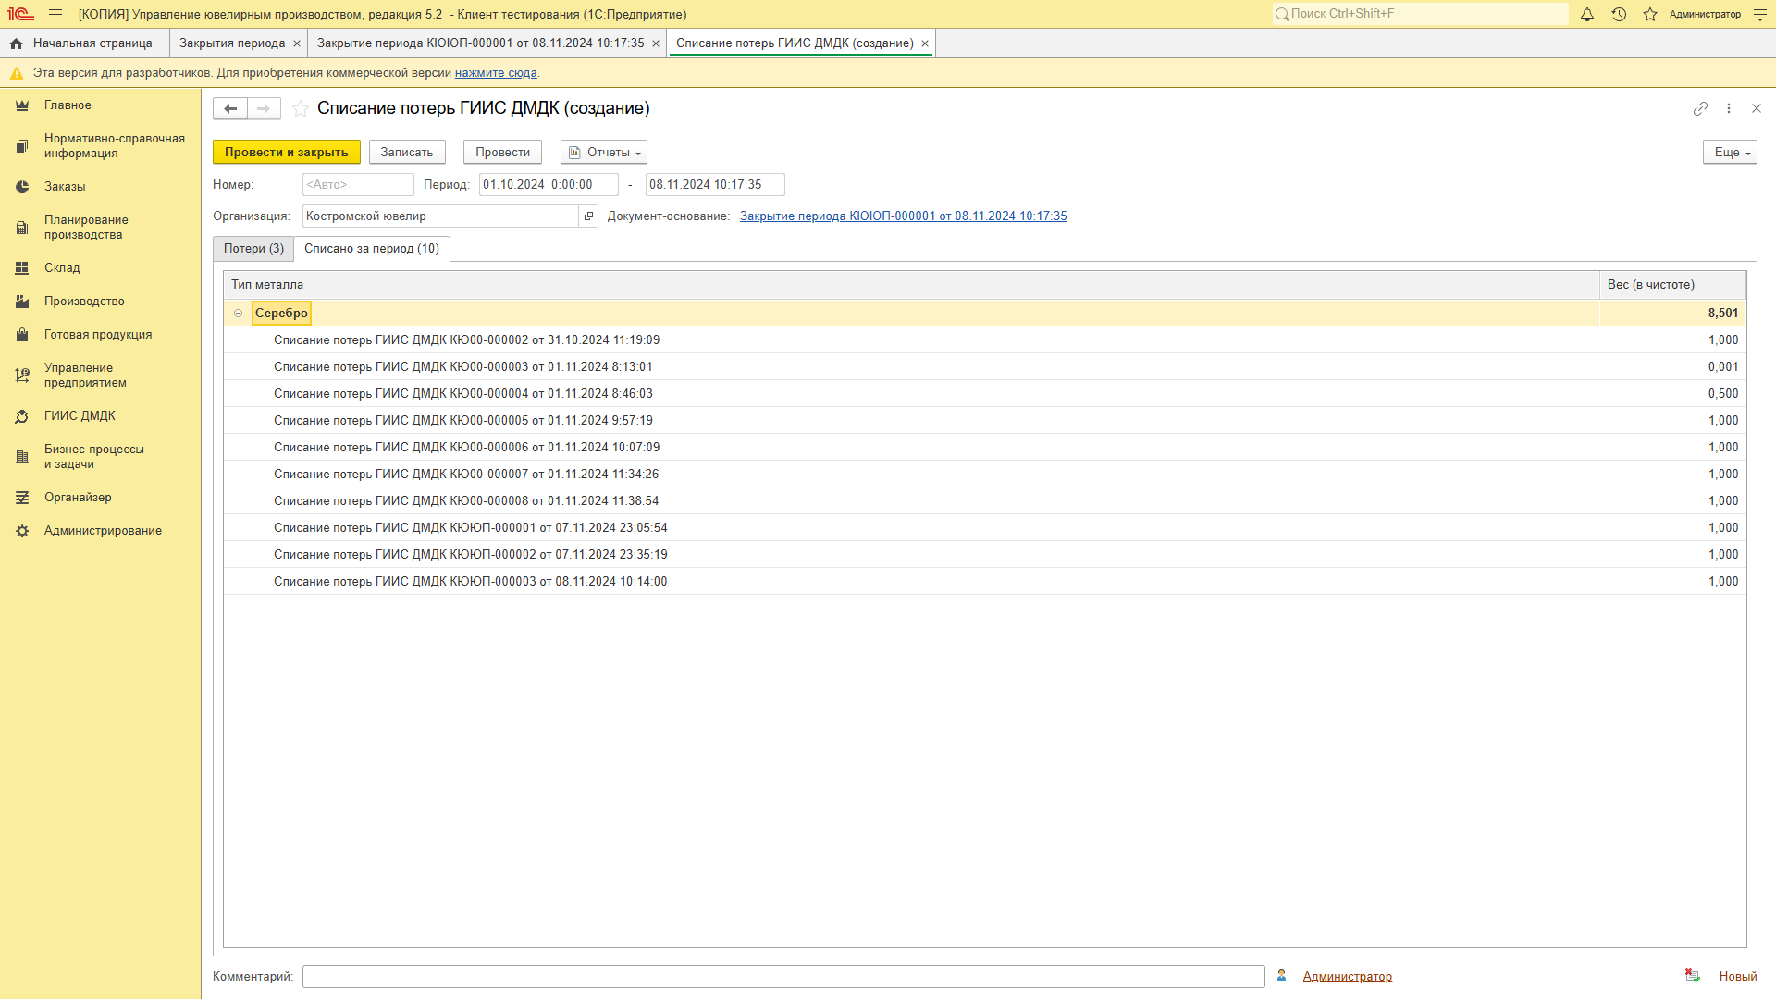Select row Списание потерь КЮ00-000002 от 31.10.2024

pos(985,340)
